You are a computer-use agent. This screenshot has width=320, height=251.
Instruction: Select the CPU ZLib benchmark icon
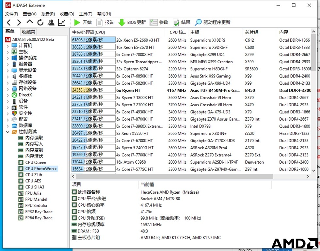pos(21,175)
